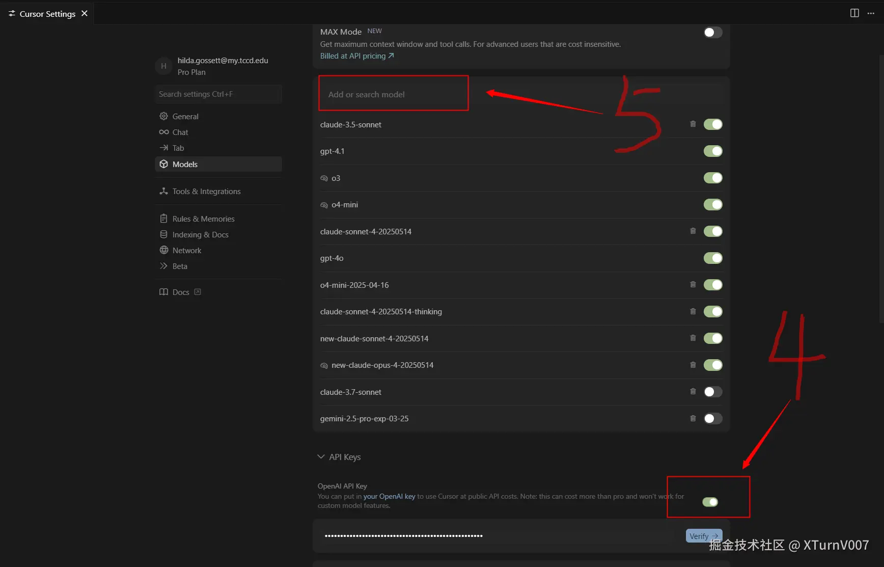Click the gemini-2.5-pro-exp-03-25 model name
Screen dimensions: 884x567
coord(364,419)
